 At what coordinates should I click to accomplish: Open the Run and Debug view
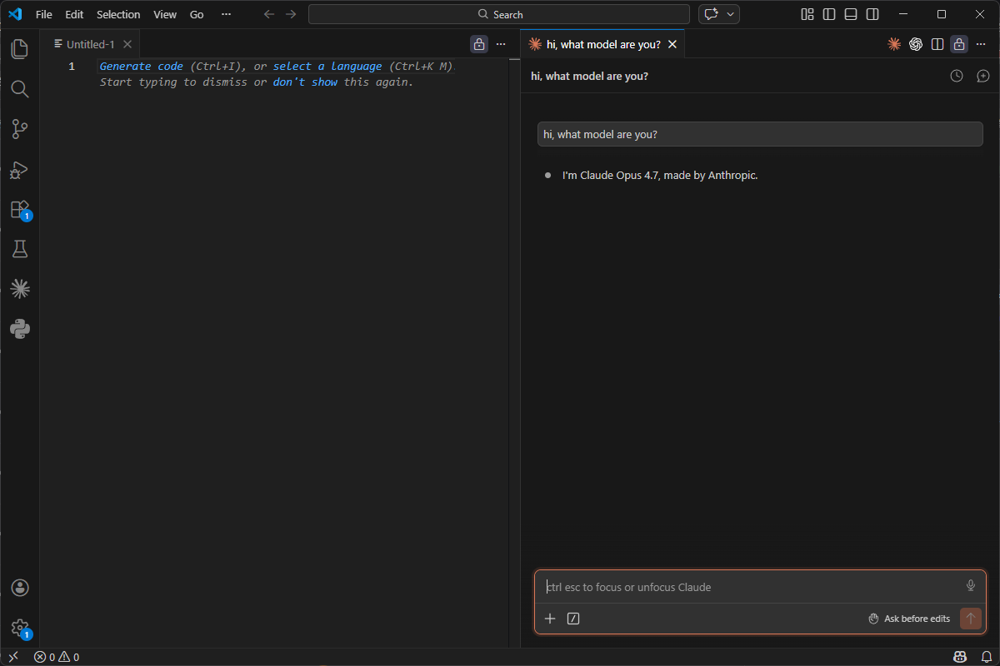pos(20,169)
